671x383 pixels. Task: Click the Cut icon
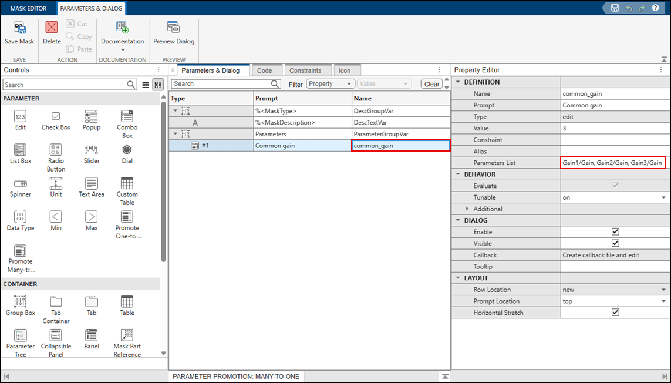70,23
